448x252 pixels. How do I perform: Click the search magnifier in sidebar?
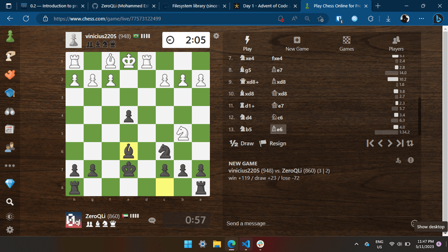pyautogui.click(x=10, y=202)
